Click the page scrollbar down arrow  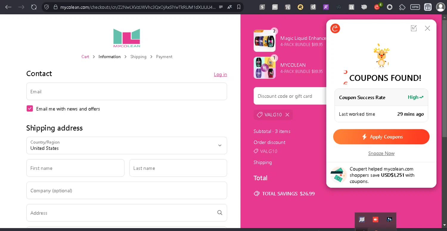click(x=444, y=225)
